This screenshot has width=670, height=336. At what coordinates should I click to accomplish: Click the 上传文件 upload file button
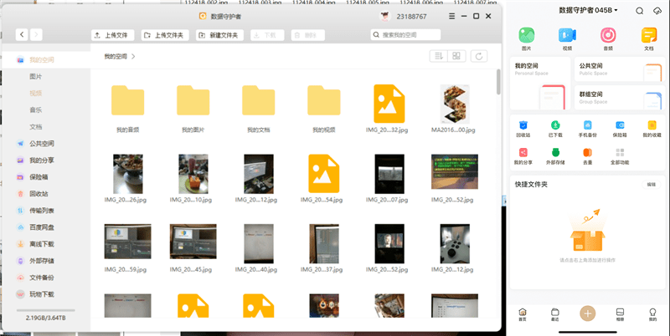pyautogui.click(x=113, y=35)
